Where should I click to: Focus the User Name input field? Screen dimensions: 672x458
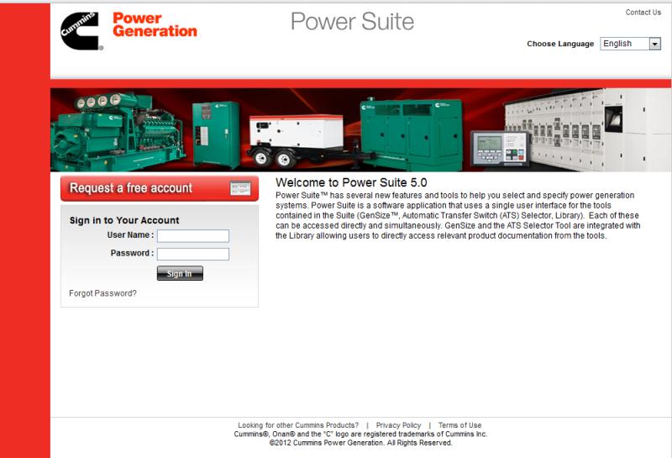[x=193, y=236]
